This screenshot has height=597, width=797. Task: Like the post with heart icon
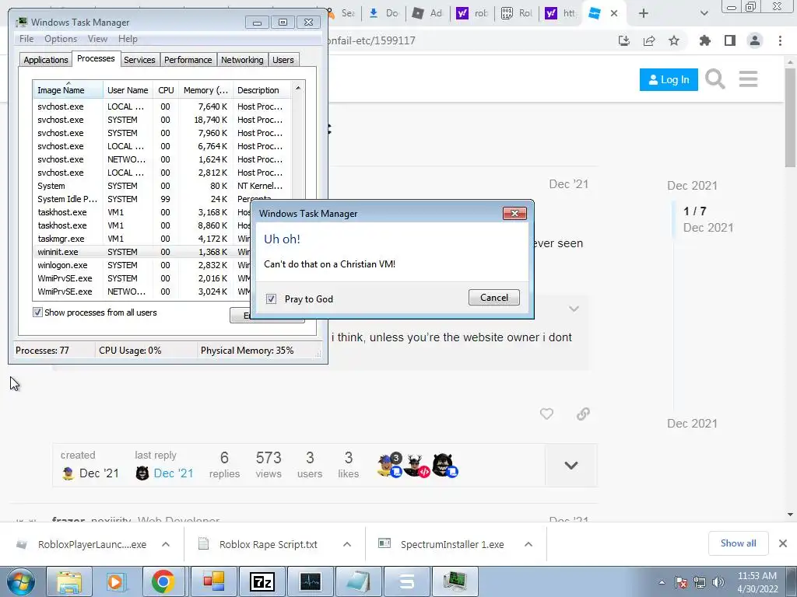point(546,414)
